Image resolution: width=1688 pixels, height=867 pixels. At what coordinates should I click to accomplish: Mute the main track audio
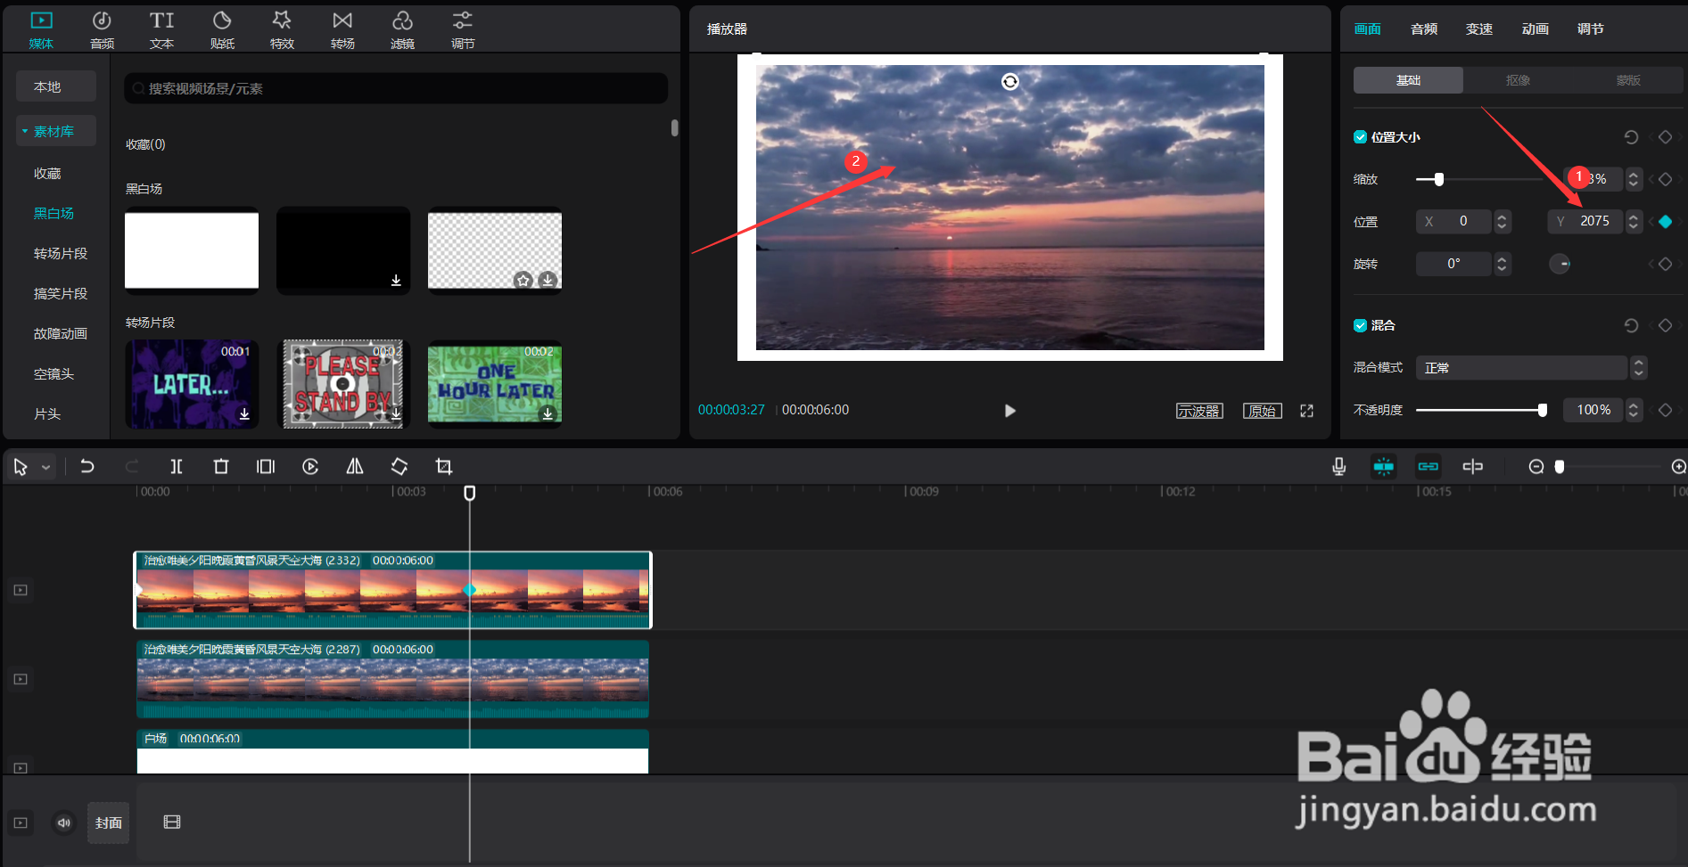pos(64,822)
